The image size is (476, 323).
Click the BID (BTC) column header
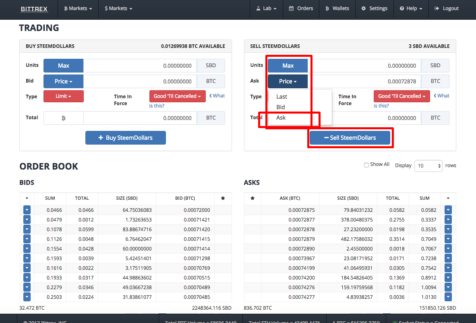pyautogui.click(x=185, y=198)
